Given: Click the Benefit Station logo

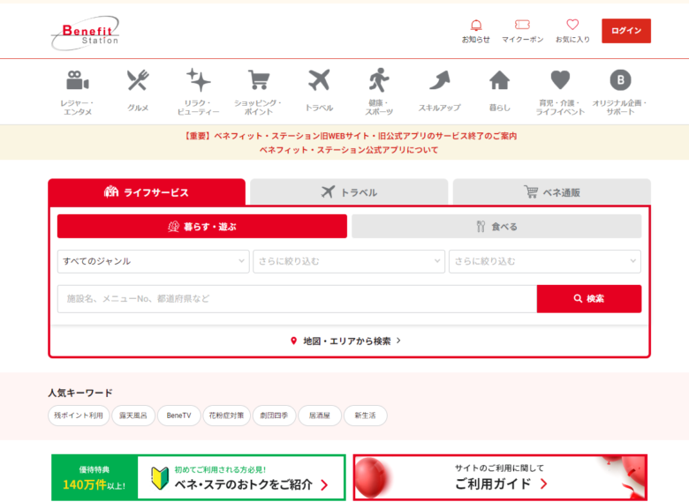Looking at the screenshot, I should pos(85,33).
